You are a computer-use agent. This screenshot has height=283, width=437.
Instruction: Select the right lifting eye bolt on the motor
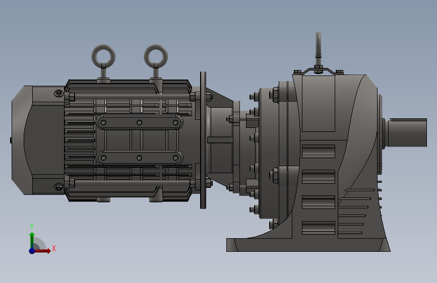[x=156, y=62]
